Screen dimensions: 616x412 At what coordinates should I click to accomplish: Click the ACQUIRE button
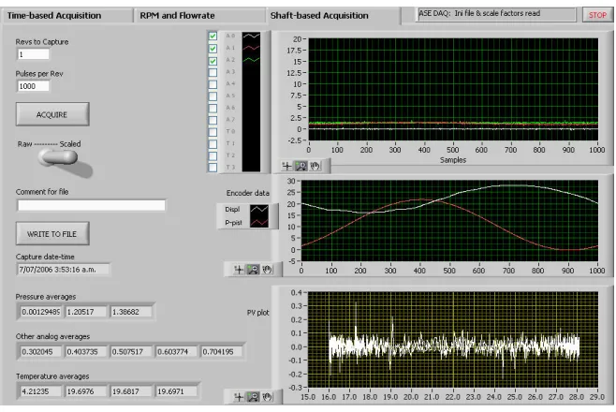point(52,114)
